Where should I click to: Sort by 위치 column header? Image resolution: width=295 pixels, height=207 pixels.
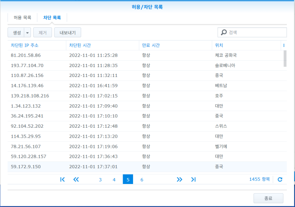tap(247, 45)
